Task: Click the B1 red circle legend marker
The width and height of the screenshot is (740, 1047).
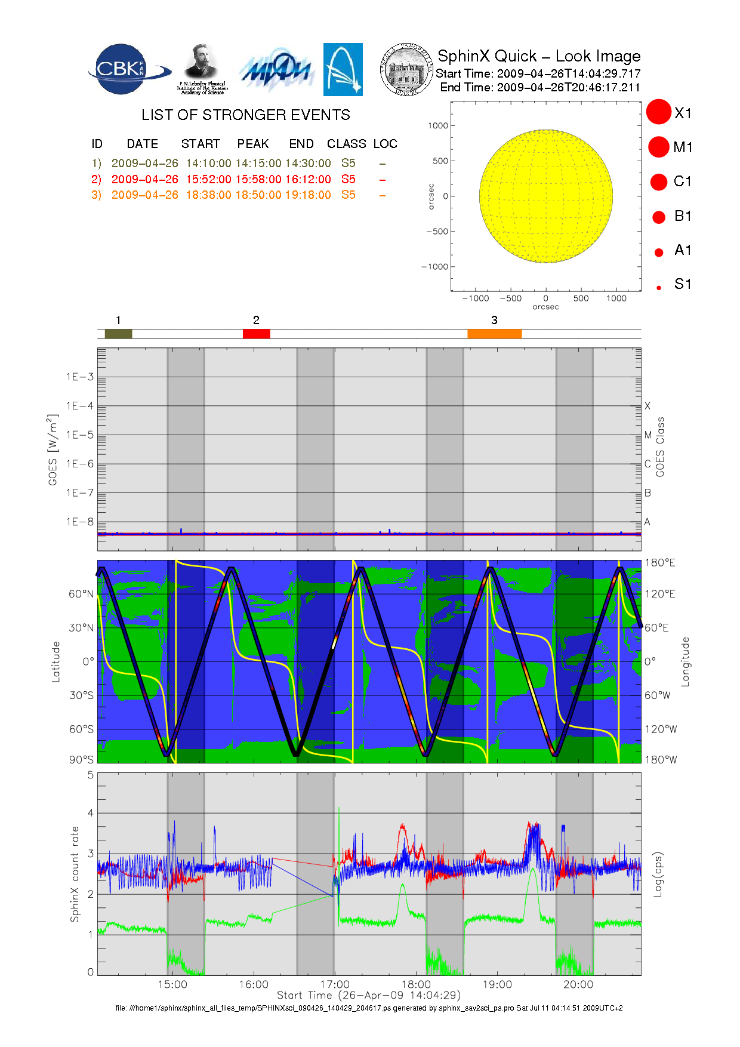Action: 659,217
